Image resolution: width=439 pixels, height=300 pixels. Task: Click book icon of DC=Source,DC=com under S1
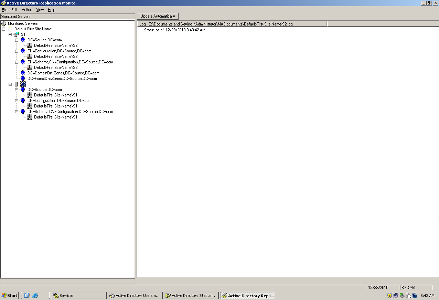pyautogui.click(x=23, y=40)
